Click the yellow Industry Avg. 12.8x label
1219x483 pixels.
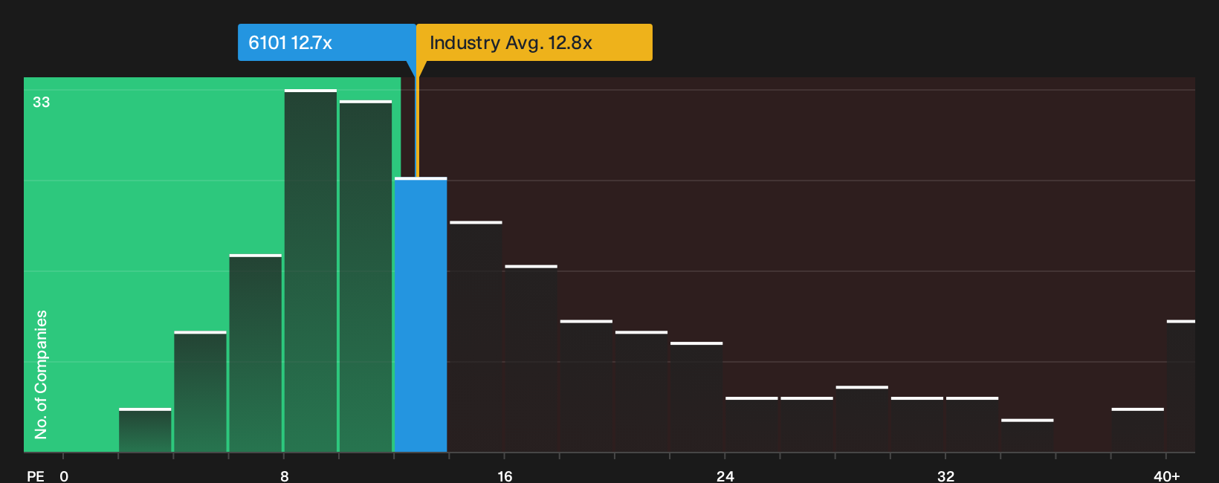coord(534,42)
